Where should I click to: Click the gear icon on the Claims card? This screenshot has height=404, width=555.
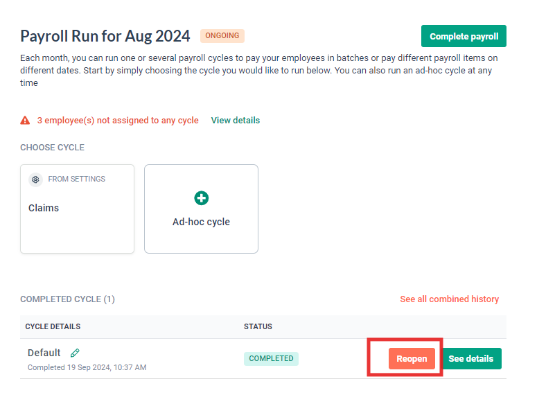(35, 179)
